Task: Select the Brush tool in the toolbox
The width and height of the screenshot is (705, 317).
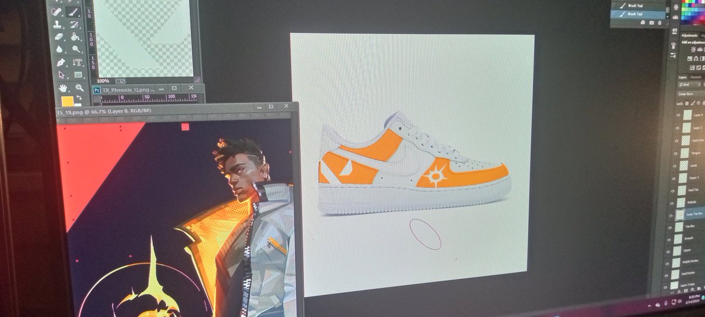Action: (73, 11)
